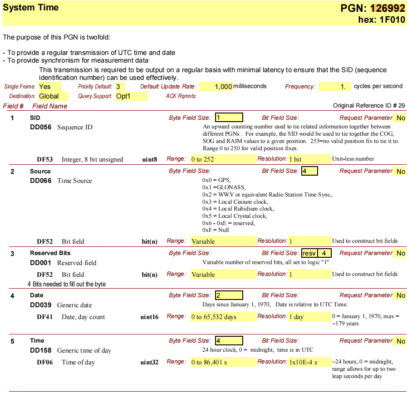Click the Resolution field showing 1 day
The height and width of the screenshot is (393, 407).
click(x=310, y=317)
